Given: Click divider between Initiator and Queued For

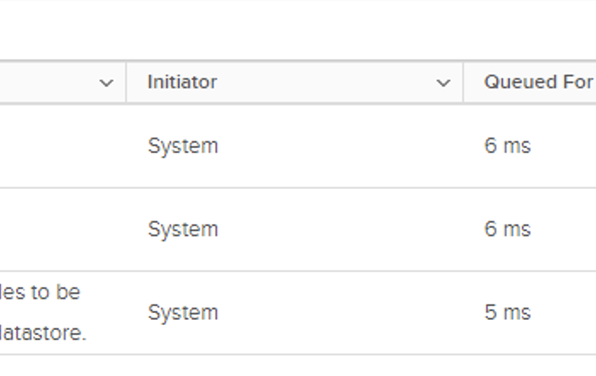Looking at the screenshot, I should [463, 83].
